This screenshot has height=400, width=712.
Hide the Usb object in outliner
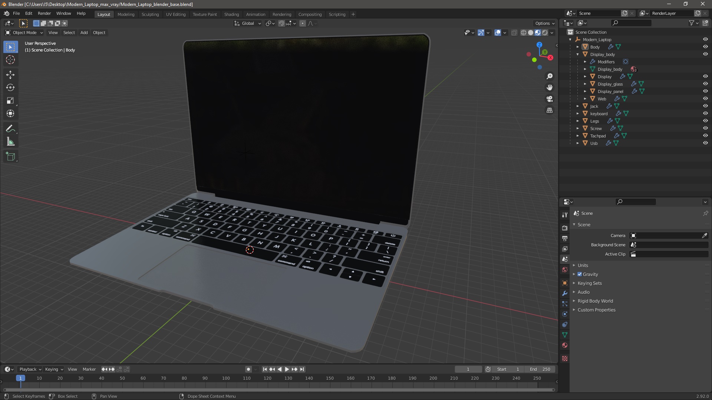[x=705, y=143]
